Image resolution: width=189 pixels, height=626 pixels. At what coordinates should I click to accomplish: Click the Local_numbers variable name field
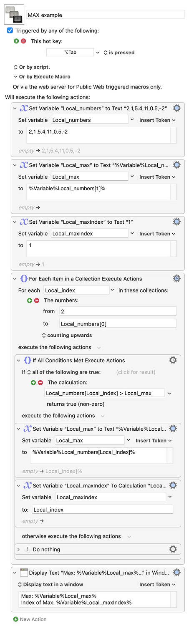[x=89, y=120]
